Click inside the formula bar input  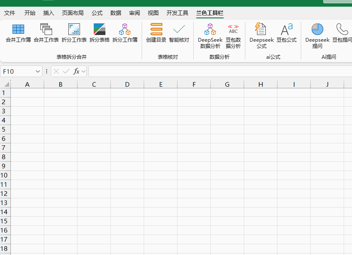(x=220, y=71)
